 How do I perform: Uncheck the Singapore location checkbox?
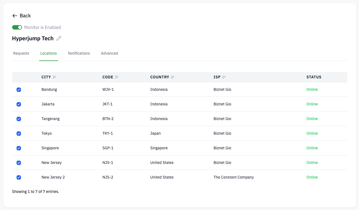click(x=19, y=148)
